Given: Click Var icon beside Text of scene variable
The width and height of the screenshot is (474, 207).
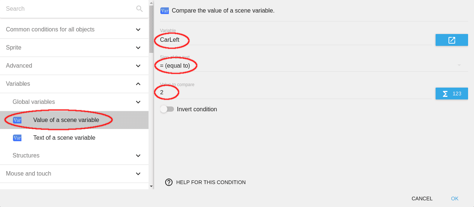Looking at the screenshot, I should (17, 138).
